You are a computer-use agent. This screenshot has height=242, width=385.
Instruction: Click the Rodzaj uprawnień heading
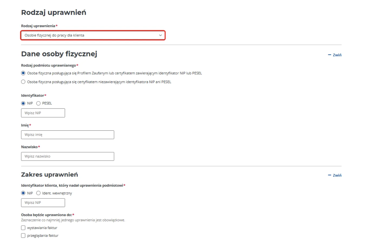[x=54, y=13]
